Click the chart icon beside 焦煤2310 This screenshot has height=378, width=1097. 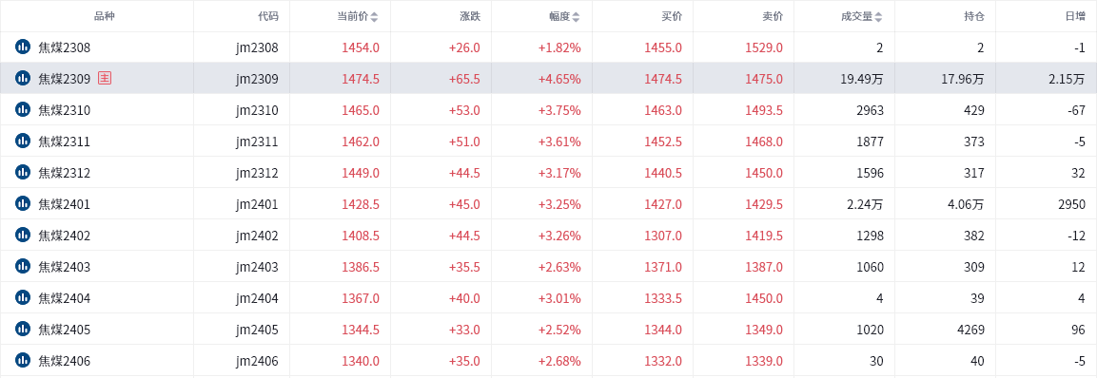(23, 110)
